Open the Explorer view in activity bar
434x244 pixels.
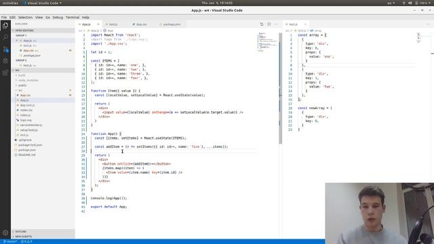[x=5, y=26]
